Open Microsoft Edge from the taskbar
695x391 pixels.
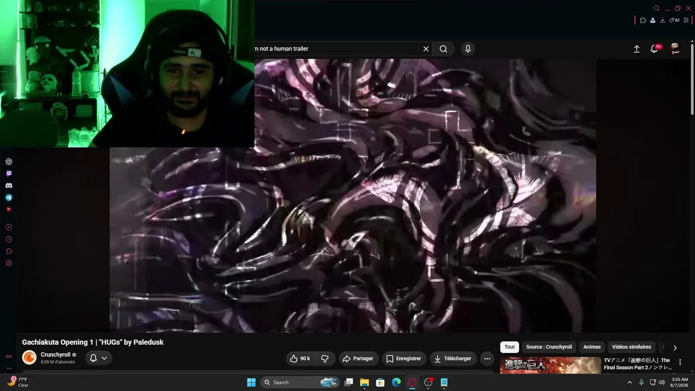[x=396, y=382]
